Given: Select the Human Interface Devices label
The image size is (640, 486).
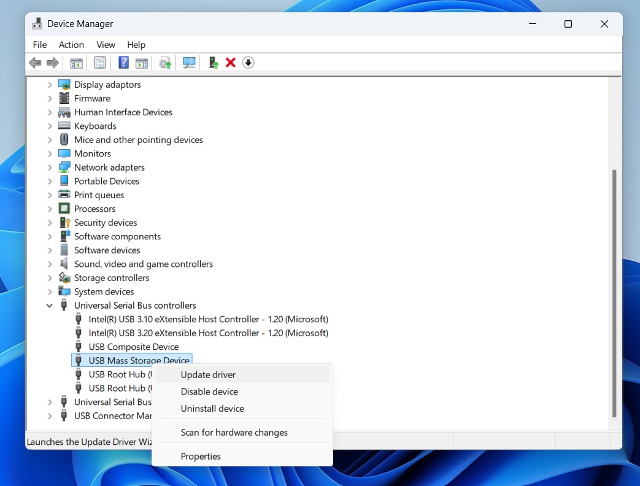Looking at the screenshot, I should pyautogui.click(x=123, y=112).
